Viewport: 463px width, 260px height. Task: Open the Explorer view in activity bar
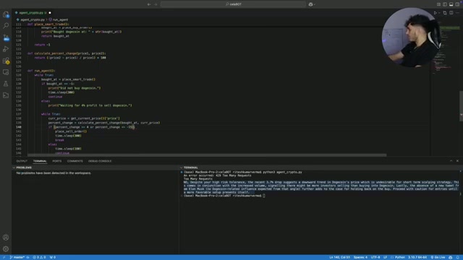(x=6, y=14)
